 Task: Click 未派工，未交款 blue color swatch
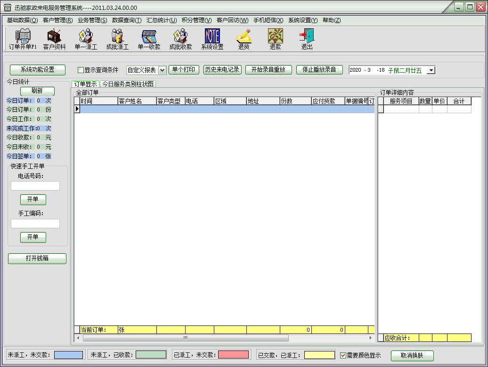coord(68,355)
